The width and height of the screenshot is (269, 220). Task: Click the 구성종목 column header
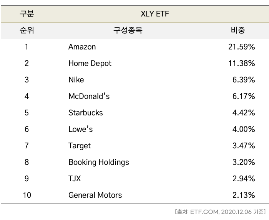[128, 30]
